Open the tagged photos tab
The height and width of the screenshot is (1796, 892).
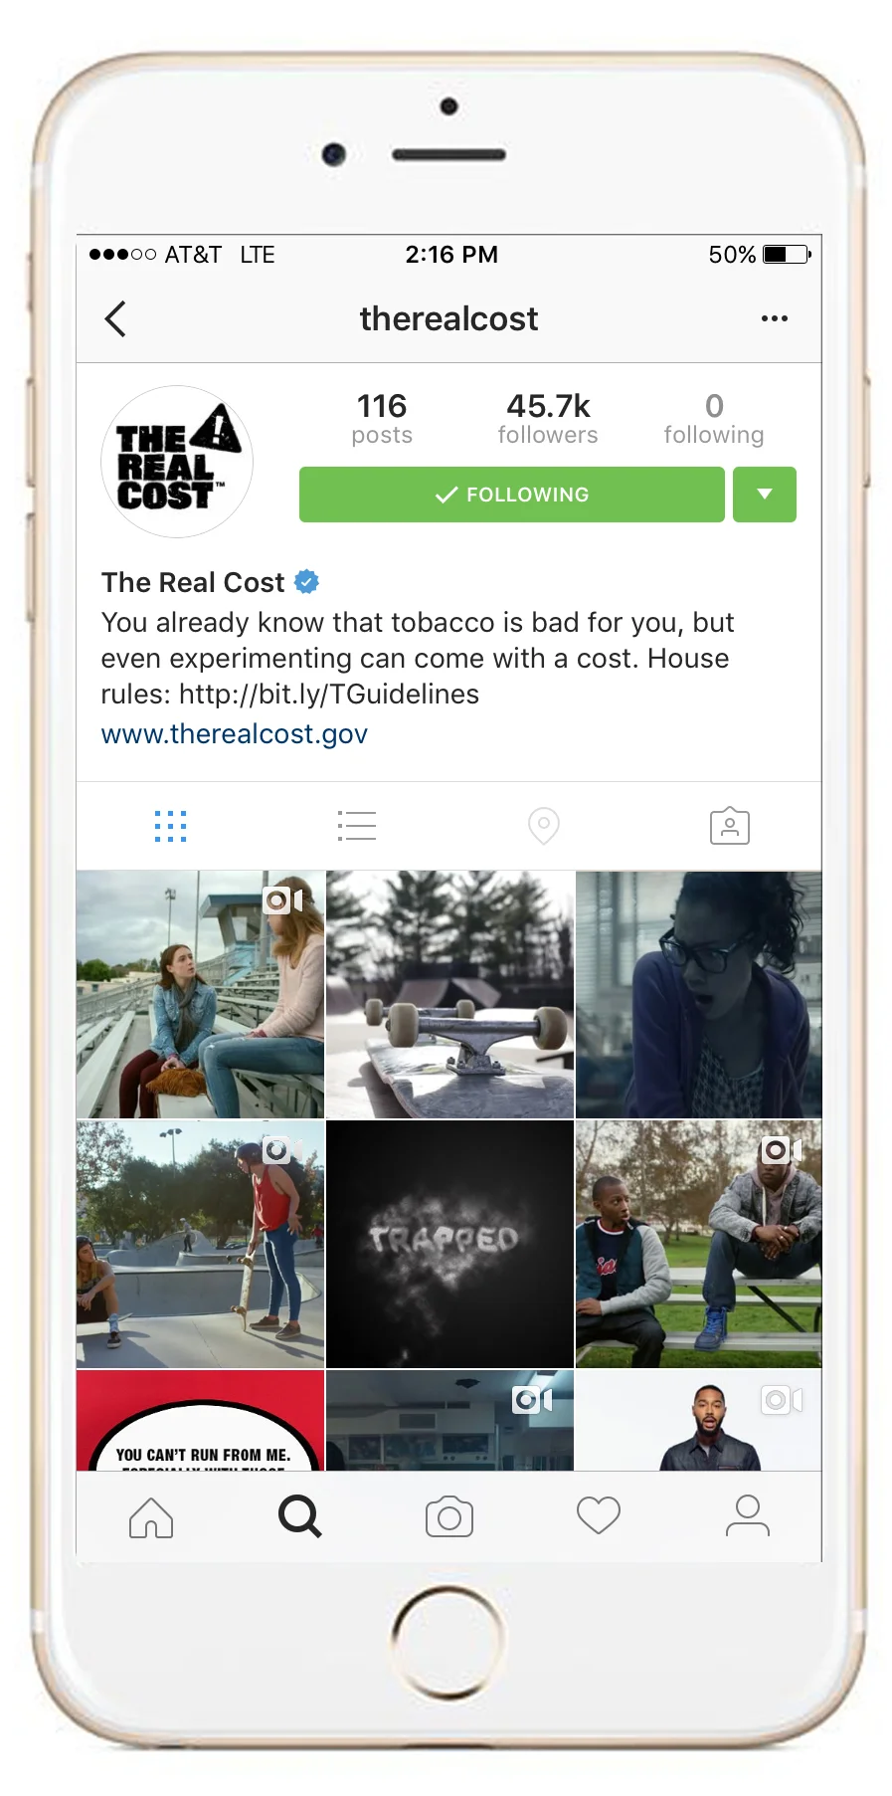point(730,826)
